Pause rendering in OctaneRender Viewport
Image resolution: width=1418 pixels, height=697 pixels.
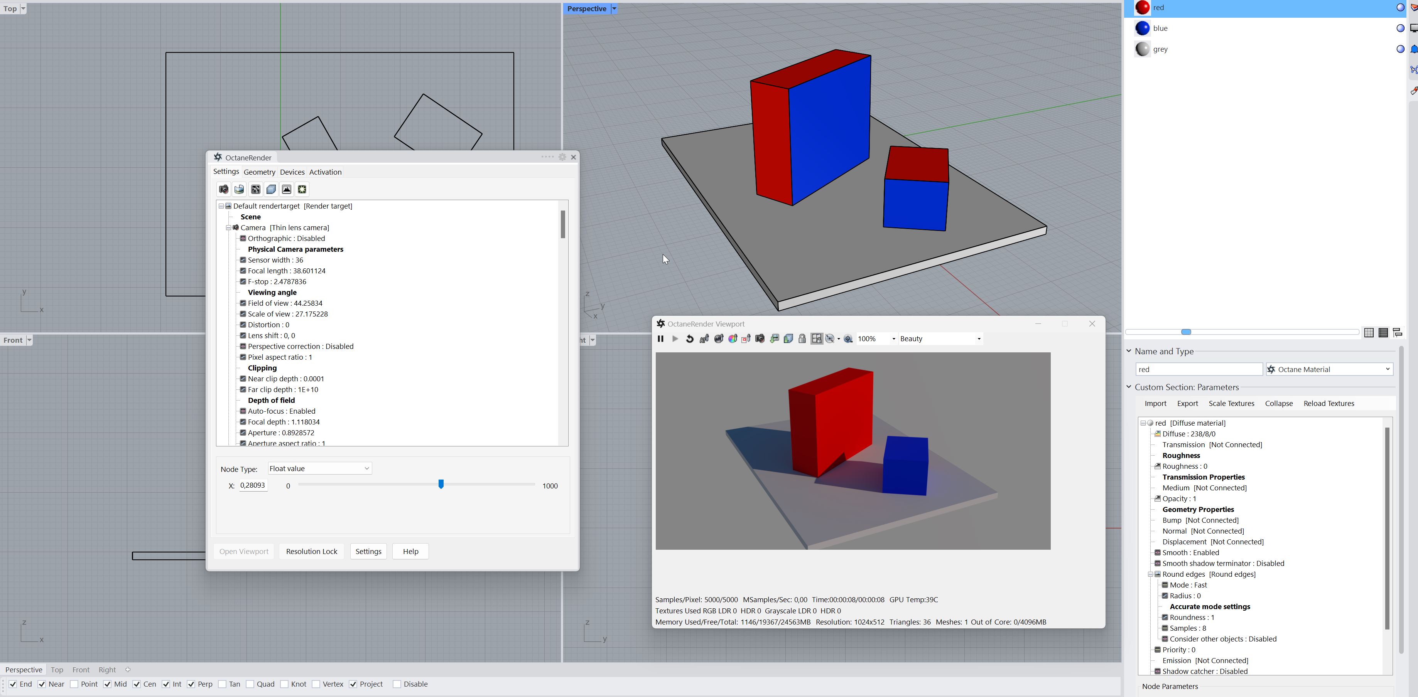point(660,339)
